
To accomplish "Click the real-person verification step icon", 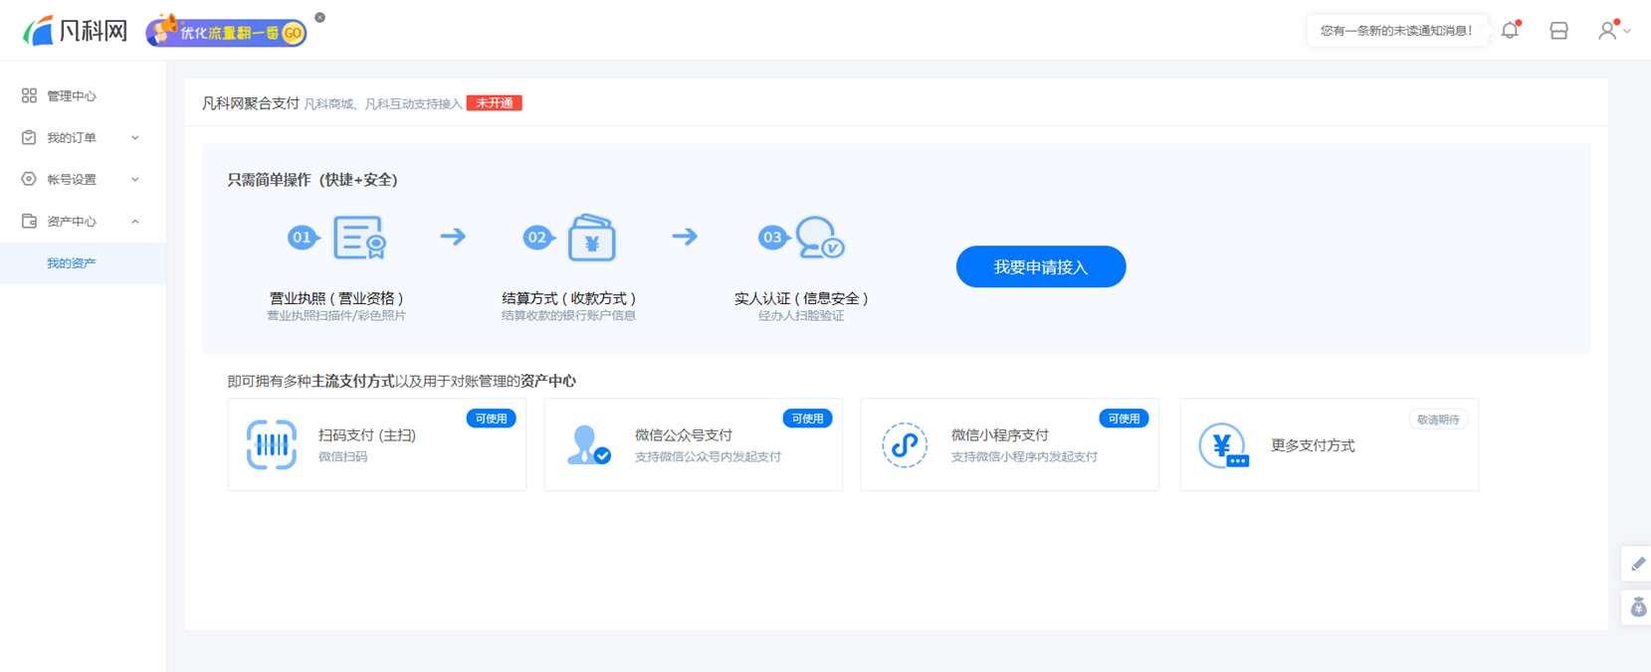I will tap(820, 238).
